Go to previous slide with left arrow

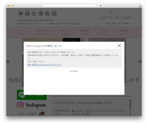coord(8,61)
